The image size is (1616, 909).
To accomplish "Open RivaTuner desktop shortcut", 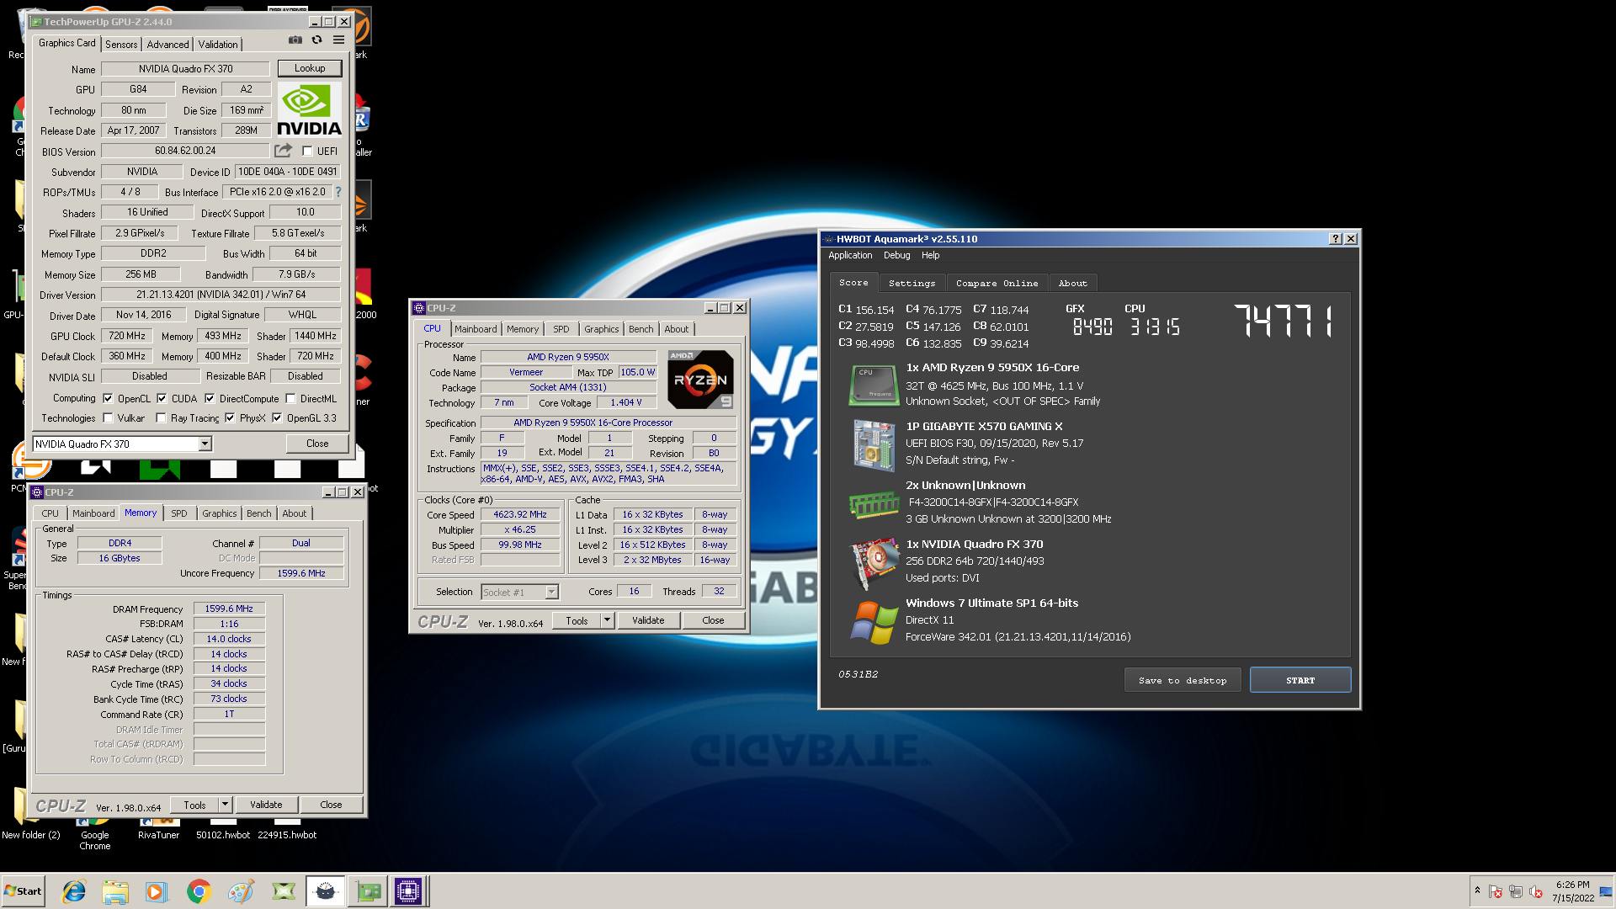I will click(158, 830).
